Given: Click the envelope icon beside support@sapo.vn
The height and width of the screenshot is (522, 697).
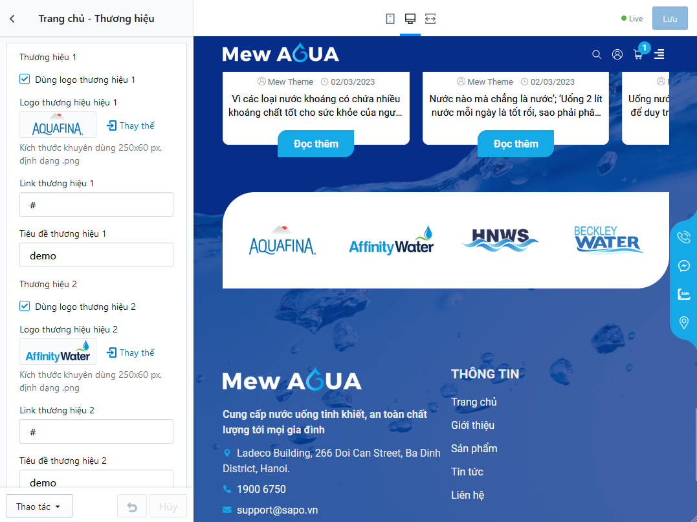Looking at the screenshot, I should 227,510.
